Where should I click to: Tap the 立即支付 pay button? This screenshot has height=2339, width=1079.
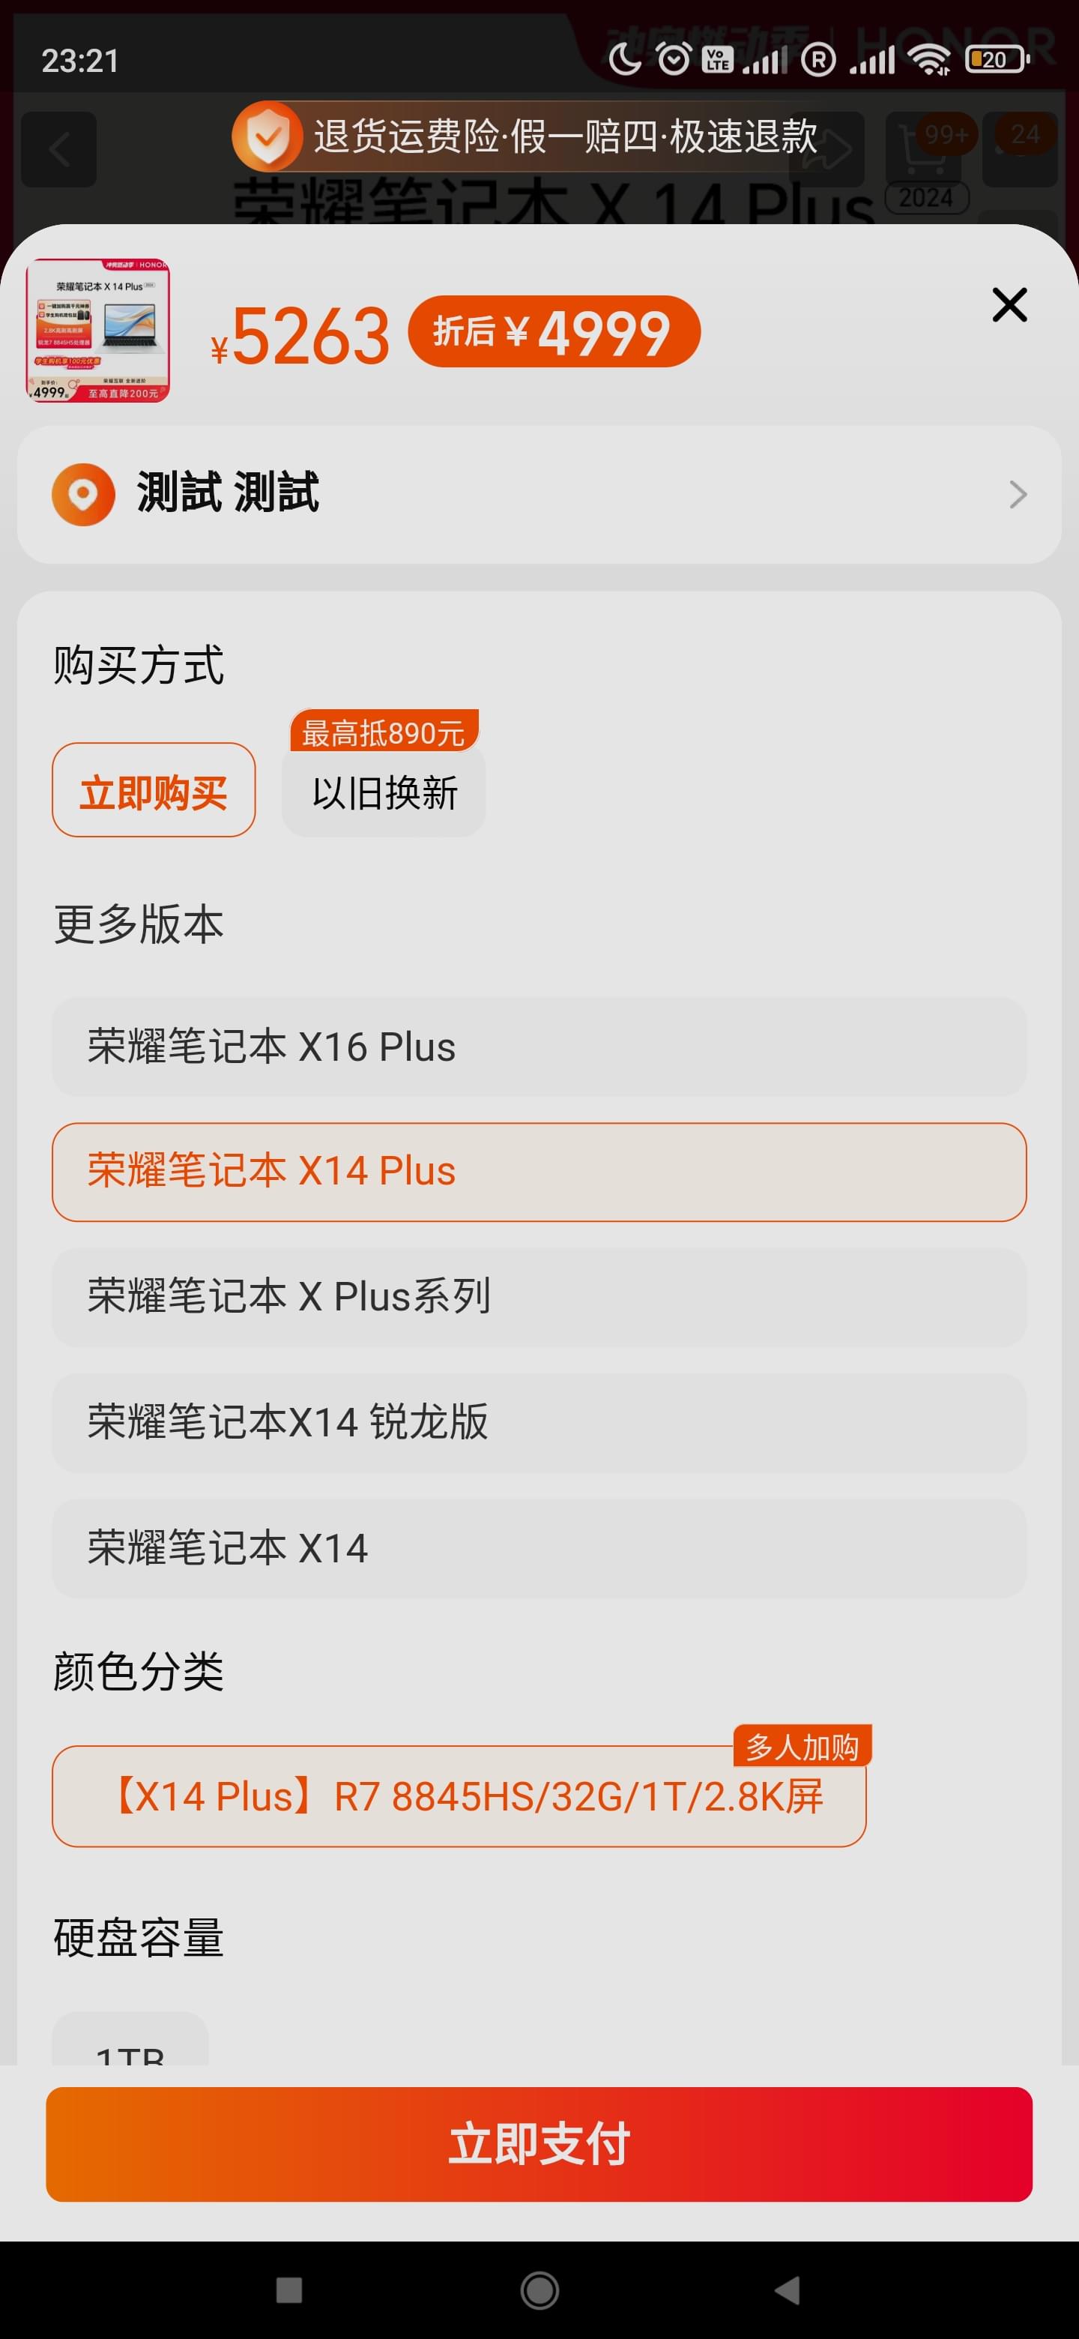click(x=539, y=2144)
